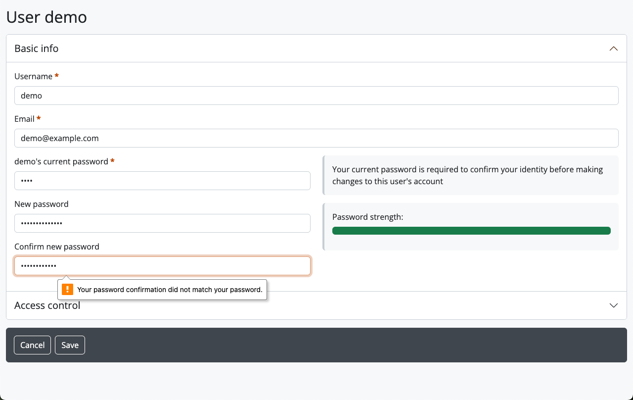Click the New password input field
633x400 pixels.
click(162, 223)
